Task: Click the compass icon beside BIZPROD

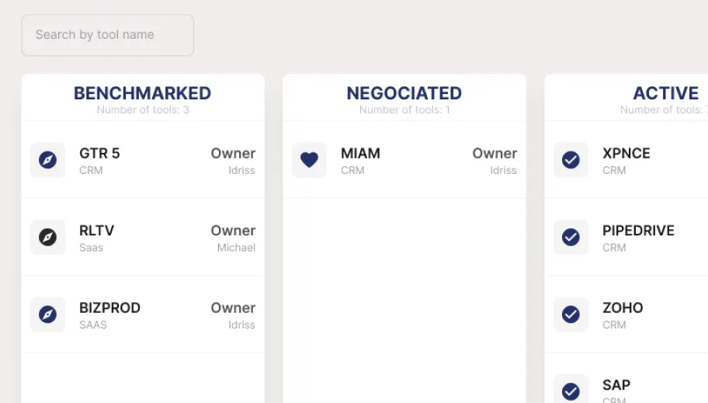Action: click(x=47, y=314)
